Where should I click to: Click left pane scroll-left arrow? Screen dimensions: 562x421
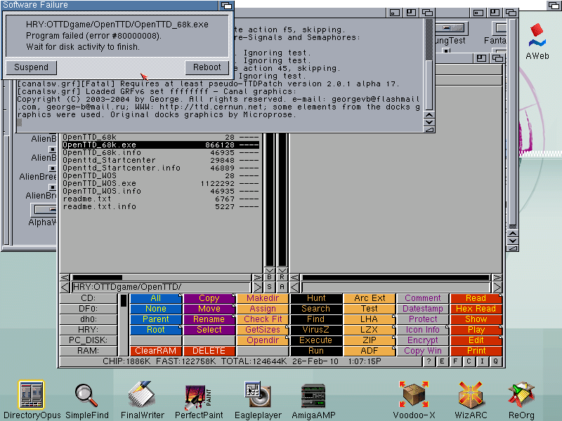point(65,277)
